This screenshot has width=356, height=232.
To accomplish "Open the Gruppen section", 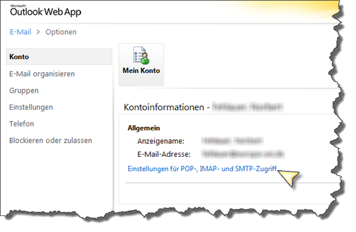I will (x=24, y=90).
